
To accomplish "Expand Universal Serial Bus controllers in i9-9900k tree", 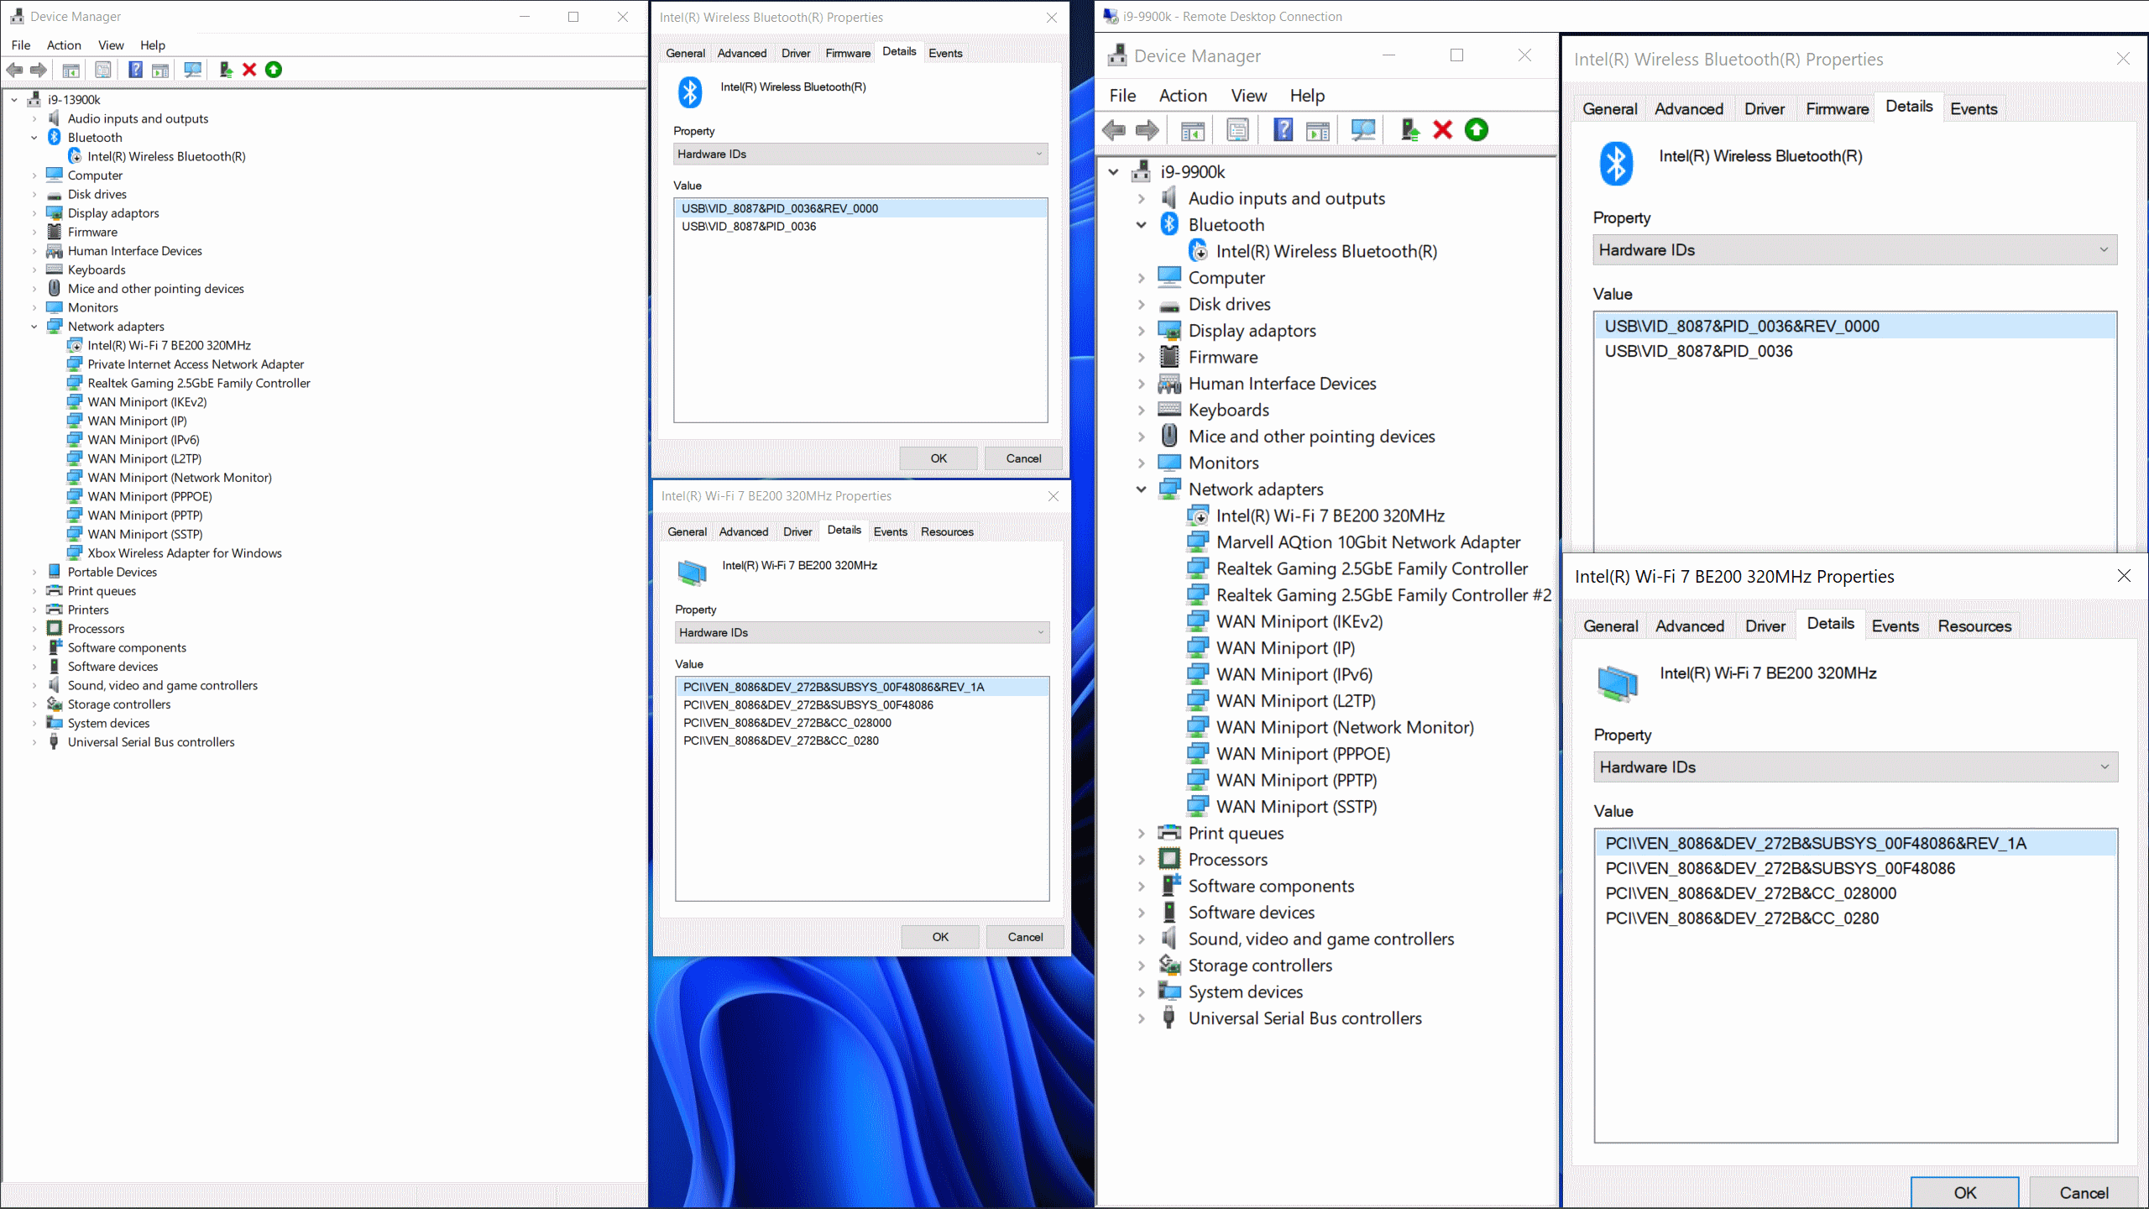I will tap(1141, 1018).
